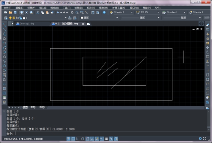The image size is (212, 143).
Task: Click the Erase tool icon
Action: [x=207, y=25]
